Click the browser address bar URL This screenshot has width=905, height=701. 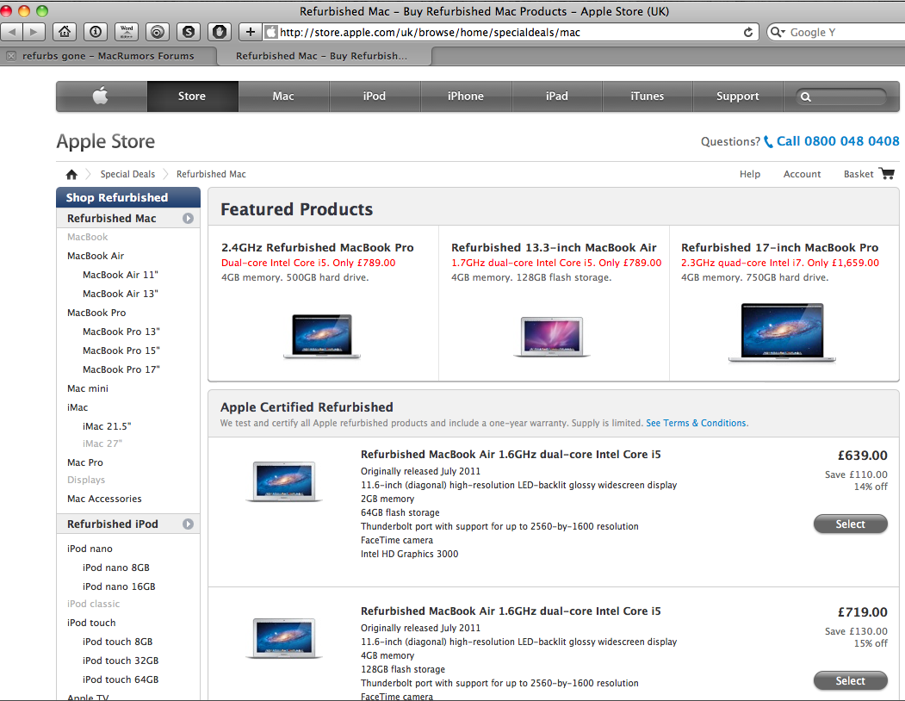pyautogui.click(x=430, y=33)
